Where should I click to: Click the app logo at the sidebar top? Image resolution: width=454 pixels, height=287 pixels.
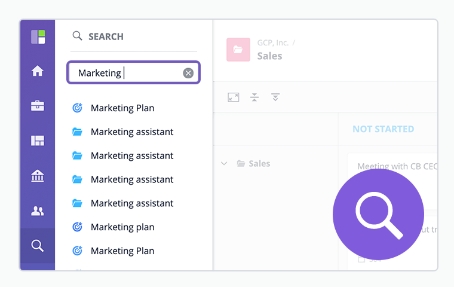point(38,36)
